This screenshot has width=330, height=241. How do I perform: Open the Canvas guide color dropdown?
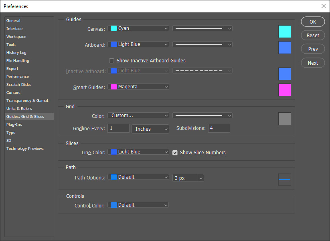coord(138,28)
